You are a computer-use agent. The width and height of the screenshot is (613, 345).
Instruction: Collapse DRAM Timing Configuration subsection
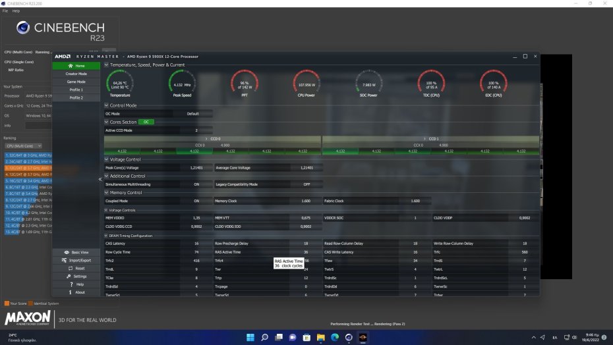(x=106, y=236)
